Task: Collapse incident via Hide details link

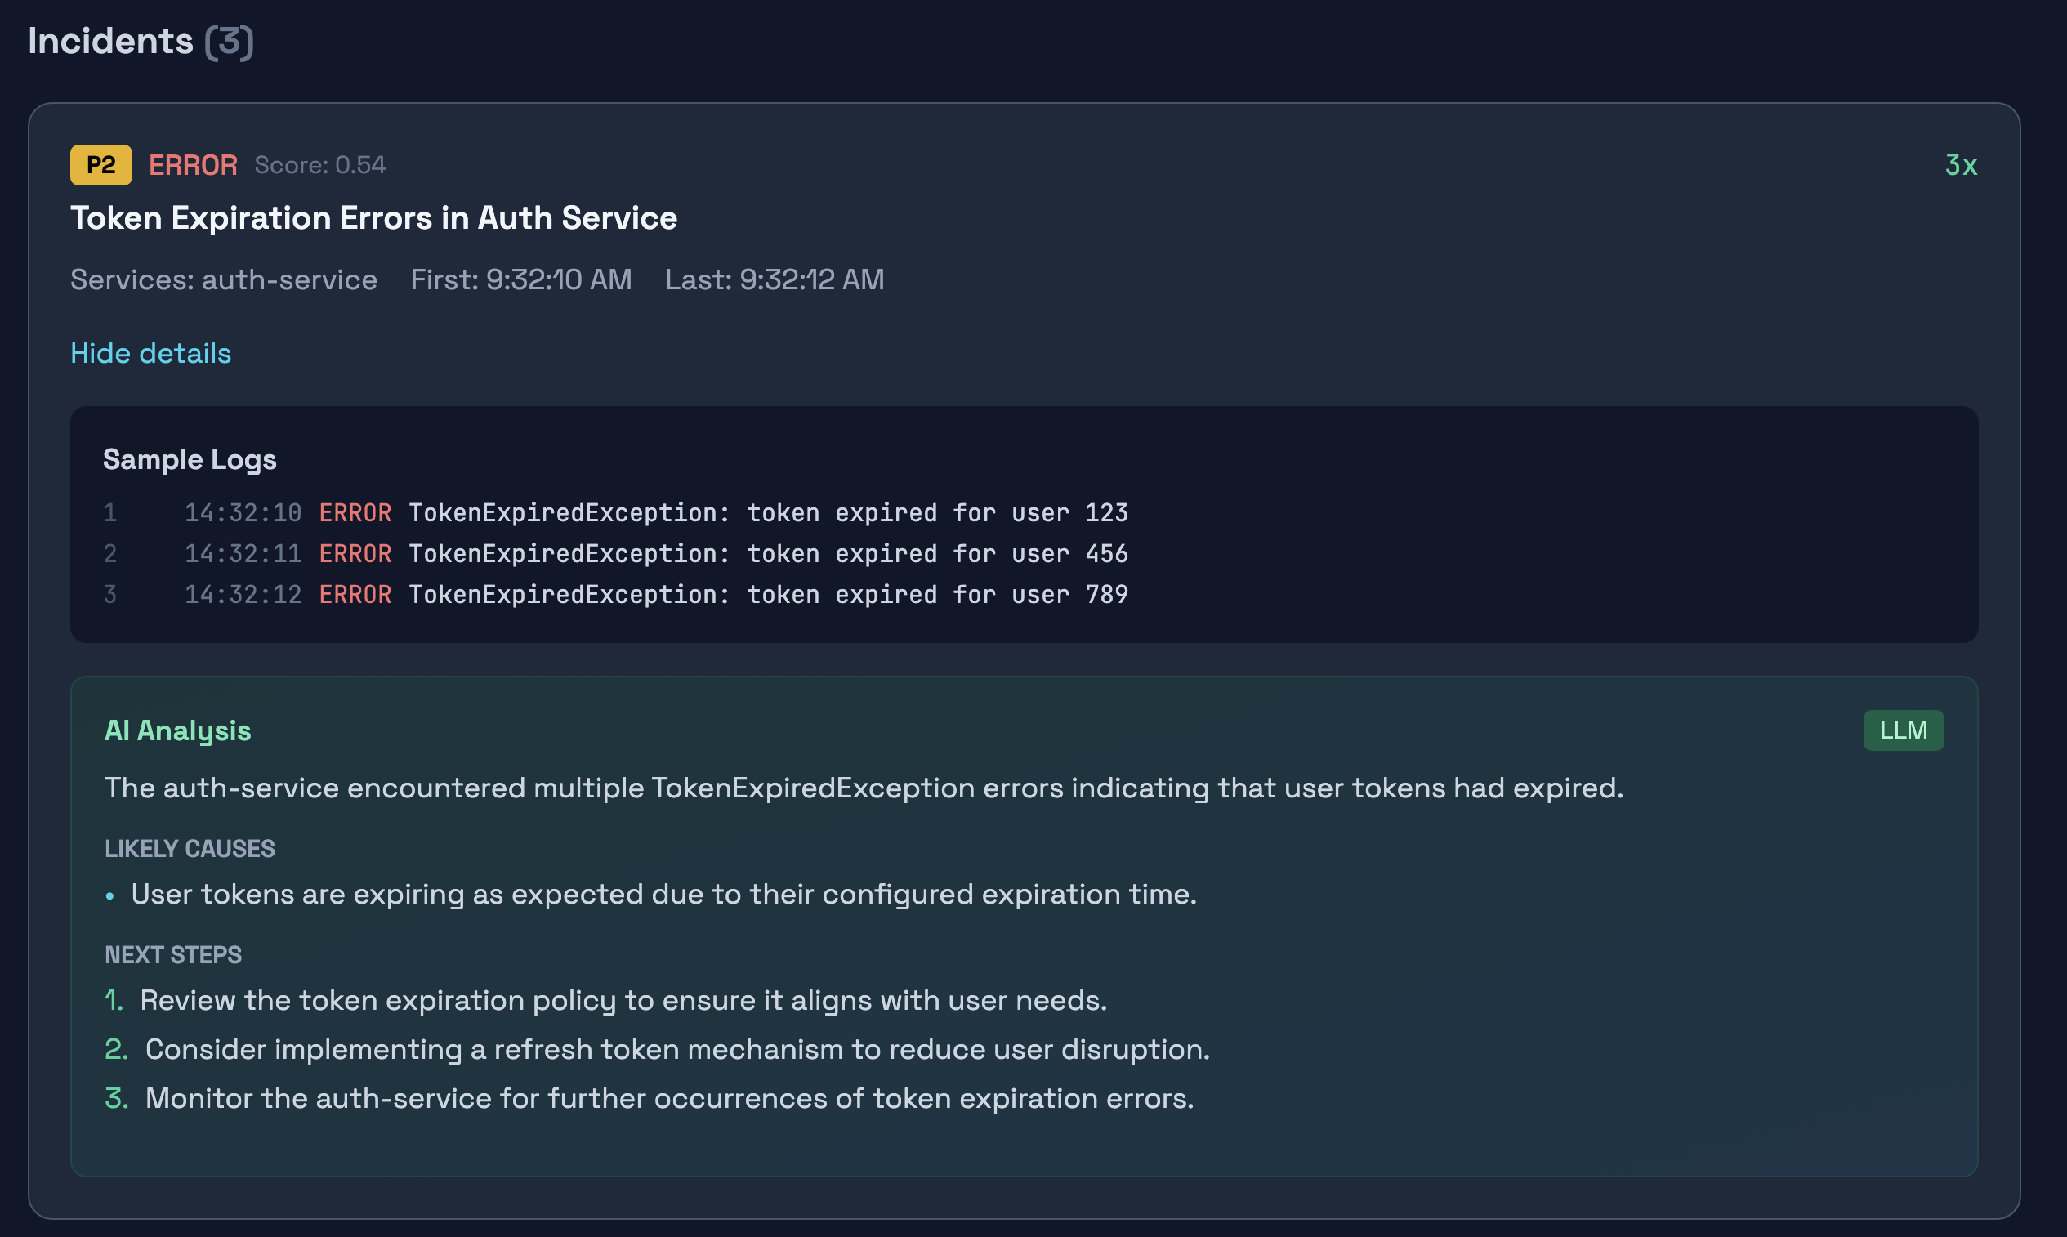Action: click(151, 354)
